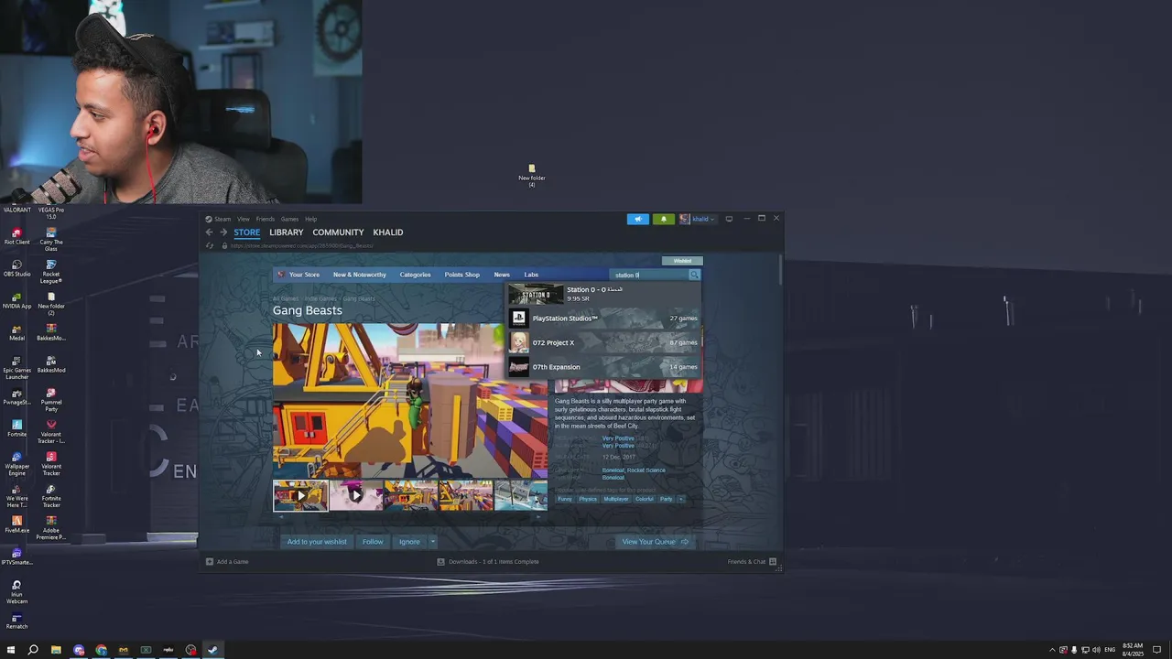Image resolution: width=1172 pixels, height=659 pixels.
Task: Select New folder (4) on desktop
Action: coord(531,176)
